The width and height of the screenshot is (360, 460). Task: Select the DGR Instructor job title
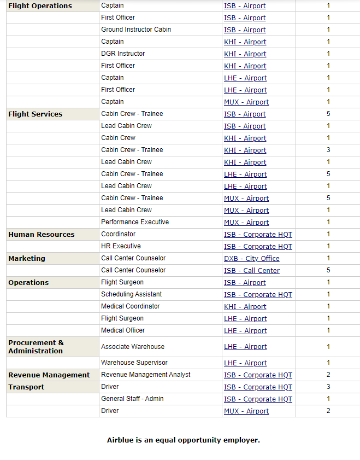tap(123, 54)
